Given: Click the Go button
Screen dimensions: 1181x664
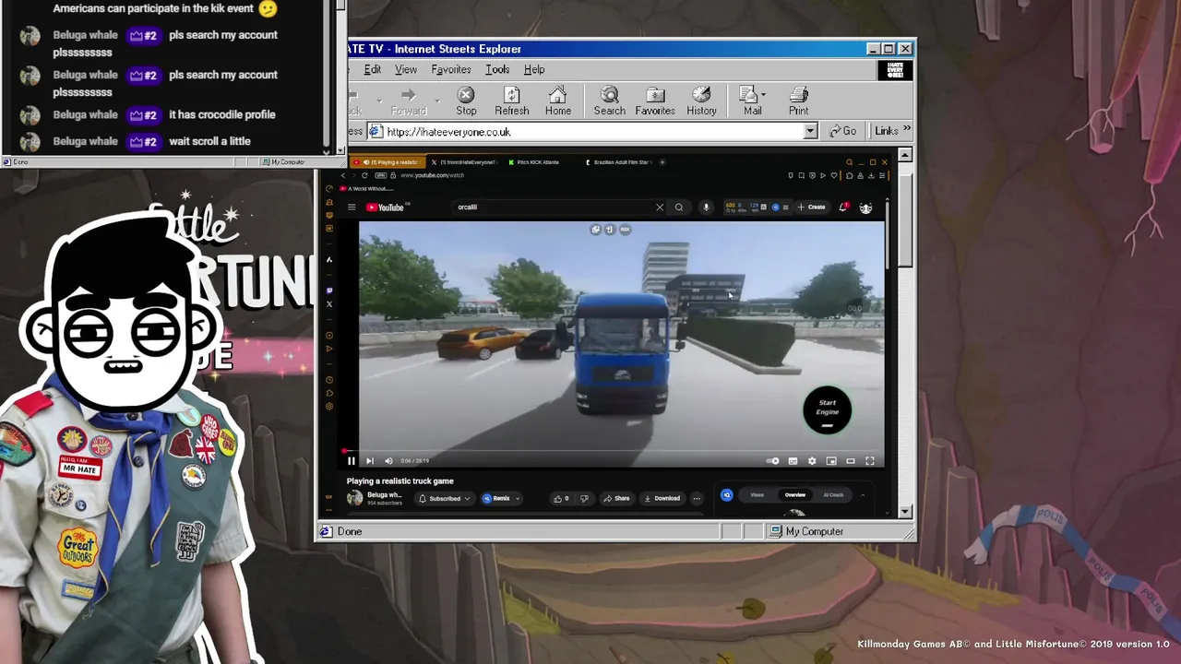Looking at the screenshot, I should point(842,131).
